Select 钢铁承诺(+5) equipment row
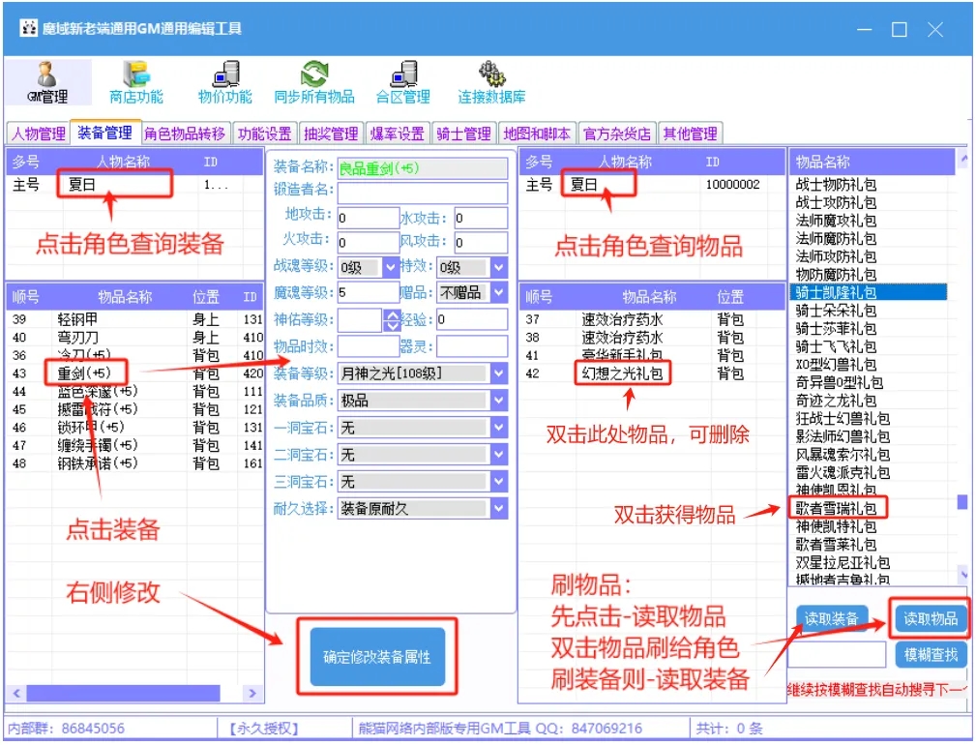976x745 pixels. 133,463
